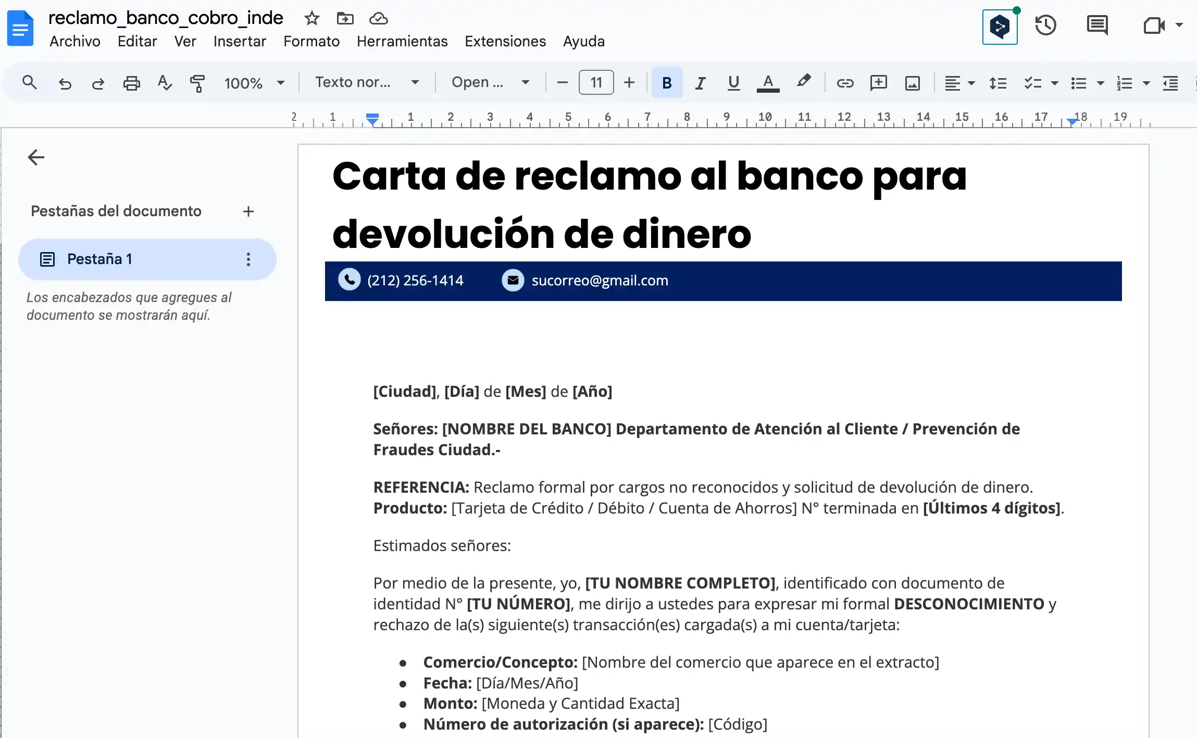Toggle bold formatting
This screenshot has height=738, width=1197.
click(x=666, y=82)
